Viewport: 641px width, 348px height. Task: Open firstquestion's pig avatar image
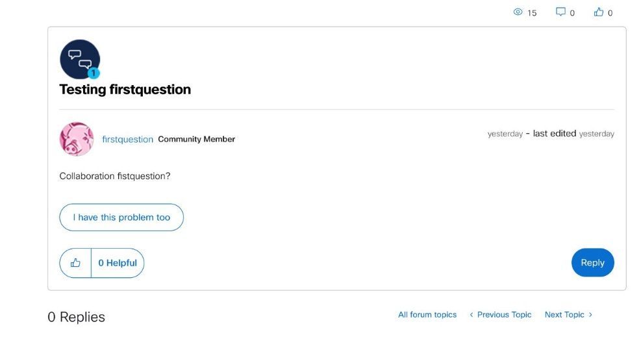pyautogui.click(x=77, y=139)
